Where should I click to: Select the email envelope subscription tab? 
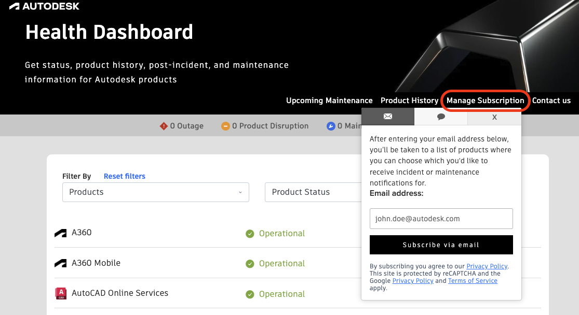(x=388, y=117)
